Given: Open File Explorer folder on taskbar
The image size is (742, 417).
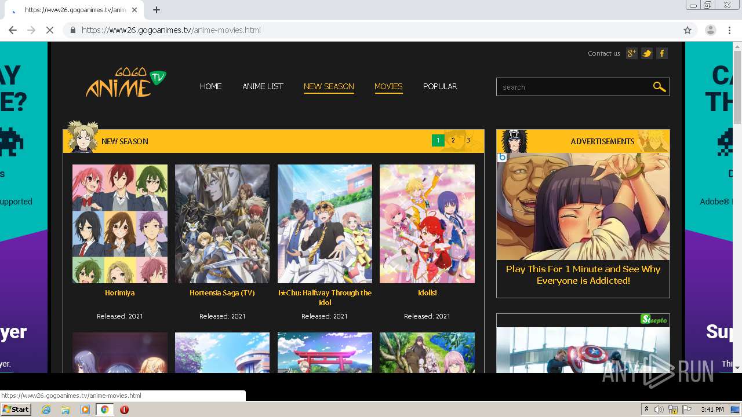Looking at the screenshot, I should coord(66,409).
